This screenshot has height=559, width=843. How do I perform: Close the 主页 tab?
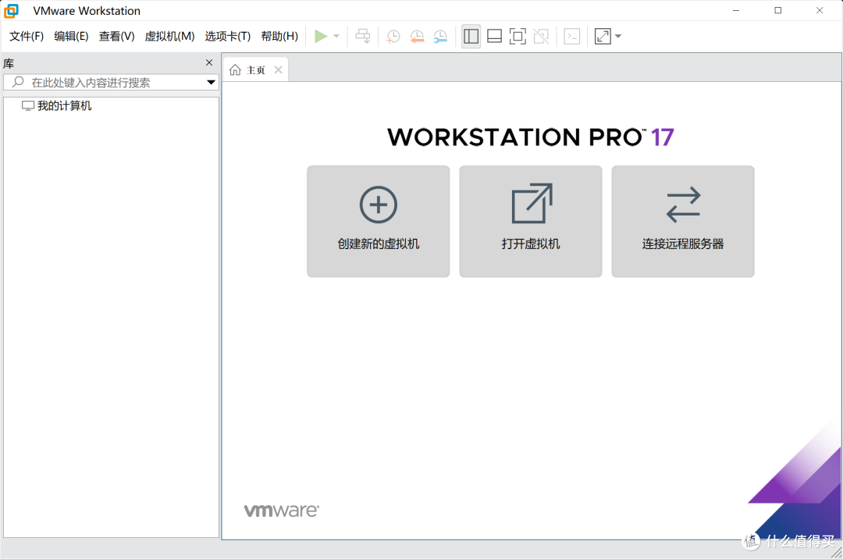(x=278, y=70)
